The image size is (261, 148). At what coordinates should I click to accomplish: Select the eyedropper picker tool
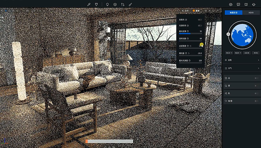pyautogui.click(x=89, y=5)
